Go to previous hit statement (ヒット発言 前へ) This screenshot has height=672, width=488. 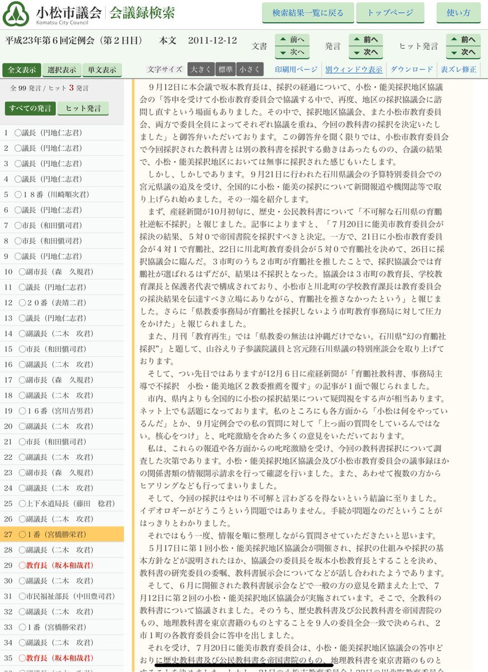[x=463, y=40]
